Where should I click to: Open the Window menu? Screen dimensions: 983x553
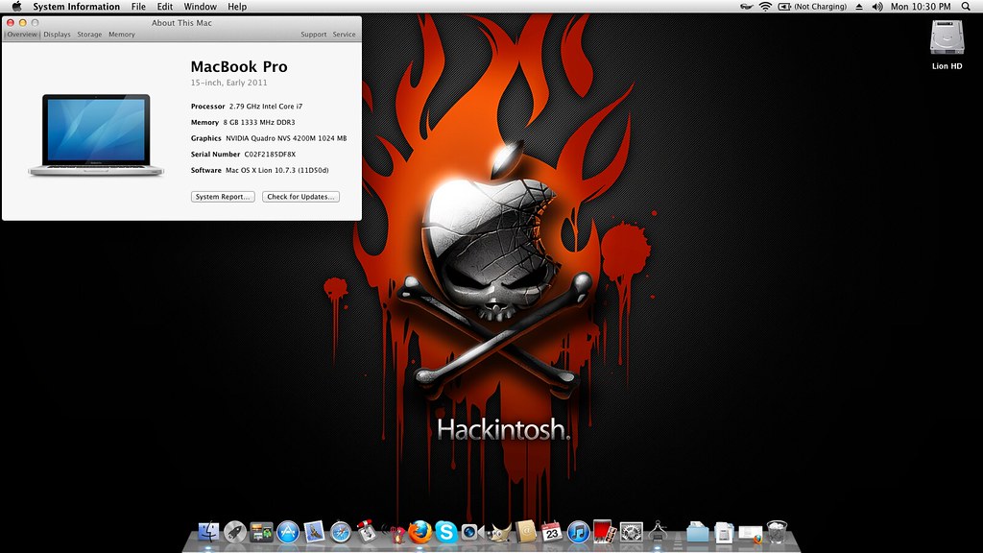coord(200,7)
